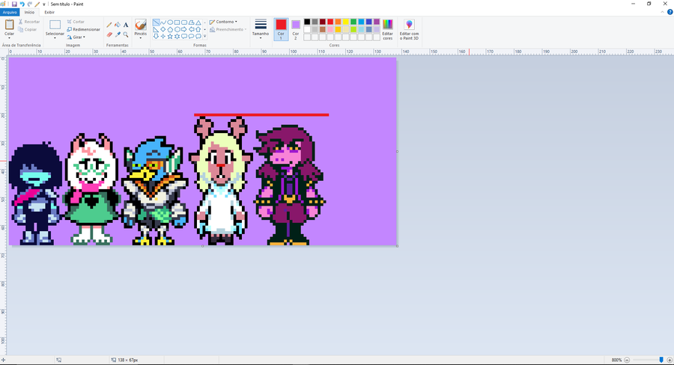Click the Redimensionar button
The width and height of the screenshot is (674, 365).
click(x=83, y=29)
